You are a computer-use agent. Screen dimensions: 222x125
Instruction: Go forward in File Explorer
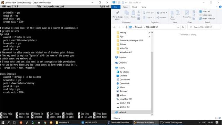(119, 27)
